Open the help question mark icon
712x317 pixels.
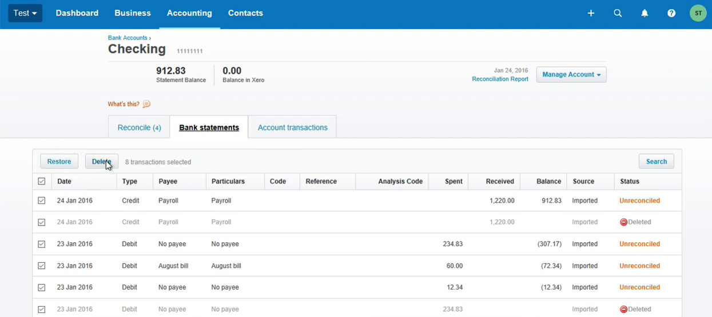671,13
